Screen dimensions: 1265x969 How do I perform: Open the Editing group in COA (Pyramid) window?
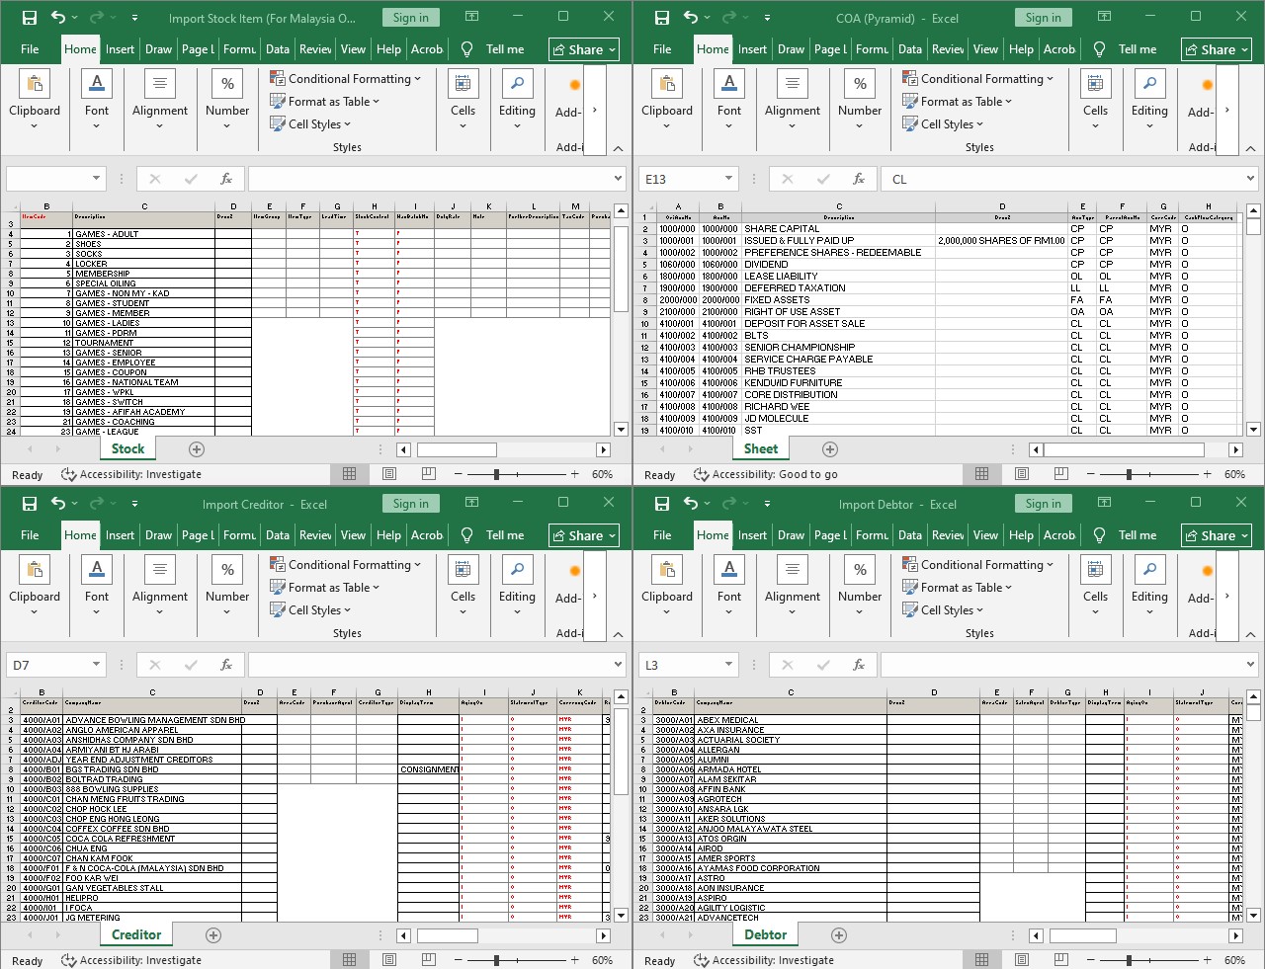pos(1149,99)
